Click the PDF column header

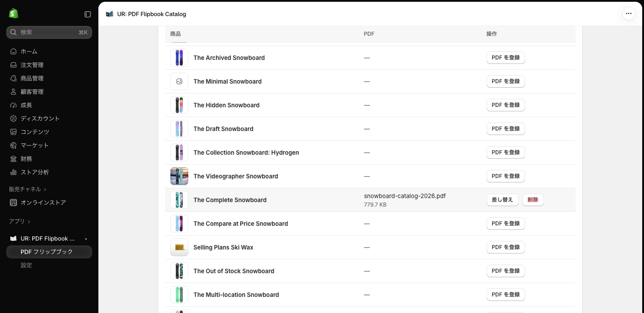369,34
